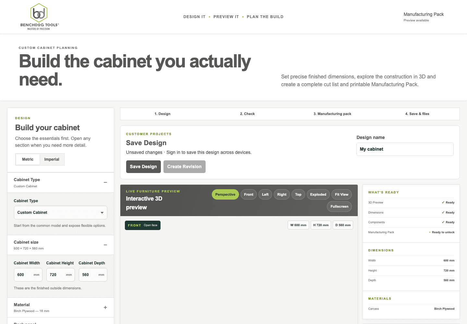This screenshot has width=467, height=324.
Task: Open the 3. Manufacturing pack tab
Action: pos(332,114)
